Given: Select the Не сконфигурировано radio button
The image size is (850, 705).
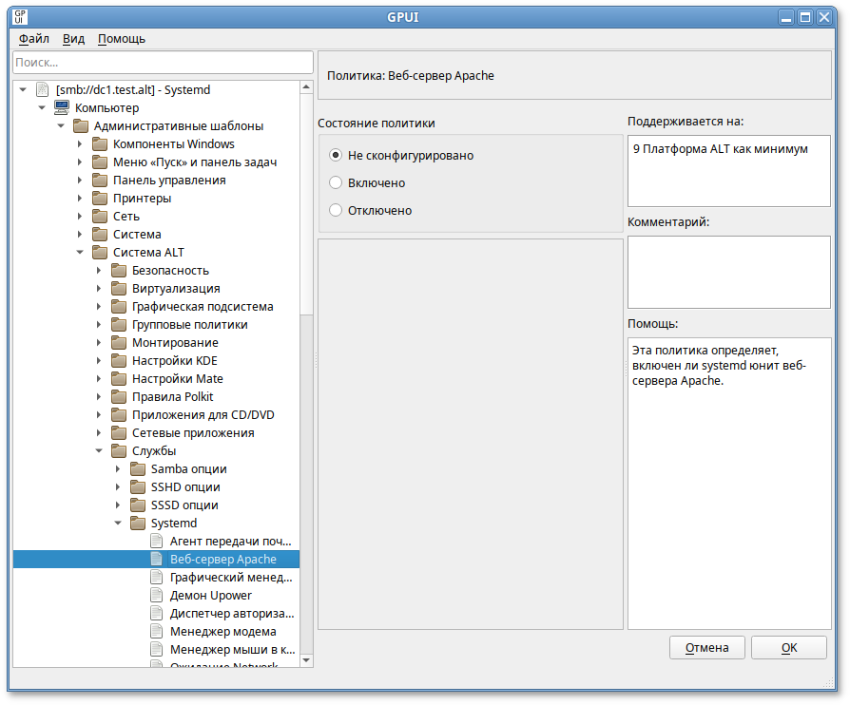Looking at the screenshot, I should point(335,155).
